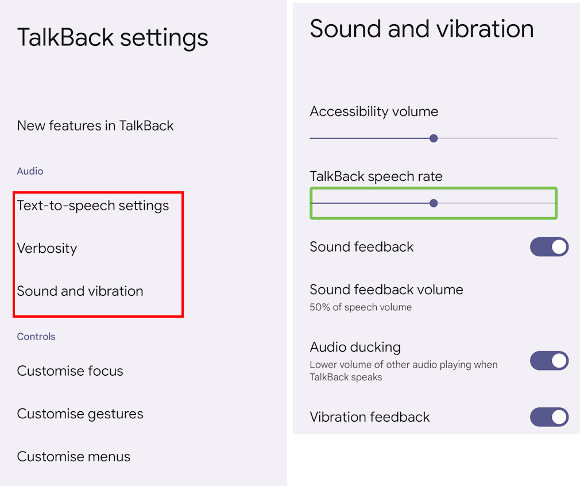The image size is (580, 486).
Task: Select Sound and vibration menu entry in list
Action: (x=80, y=291)
